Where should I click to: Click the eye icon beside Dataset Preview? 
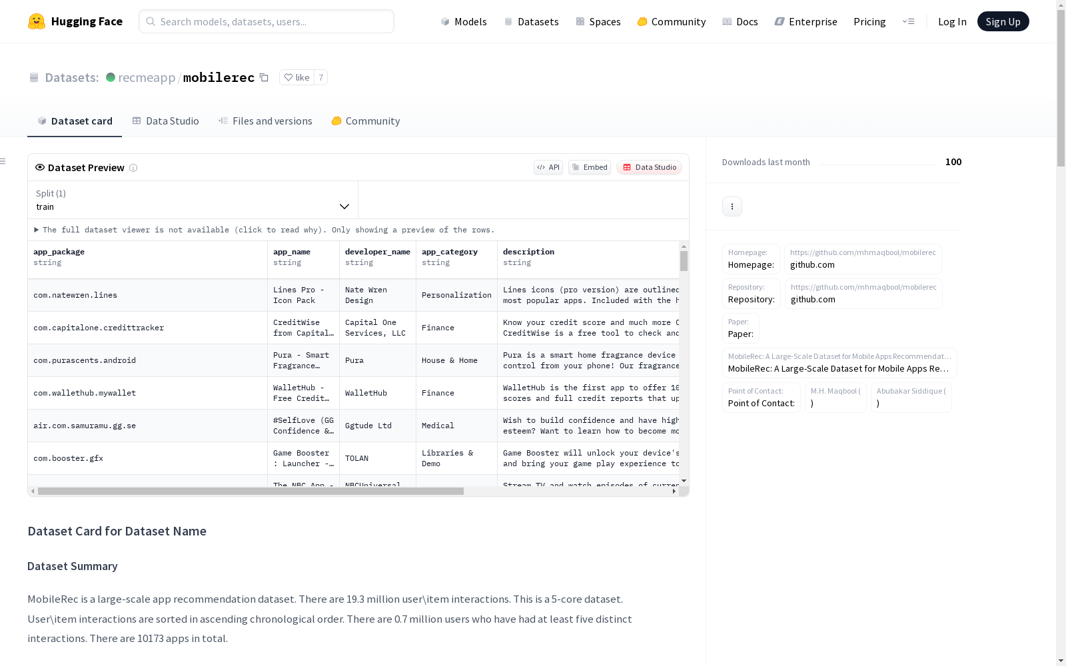[40, 167]
